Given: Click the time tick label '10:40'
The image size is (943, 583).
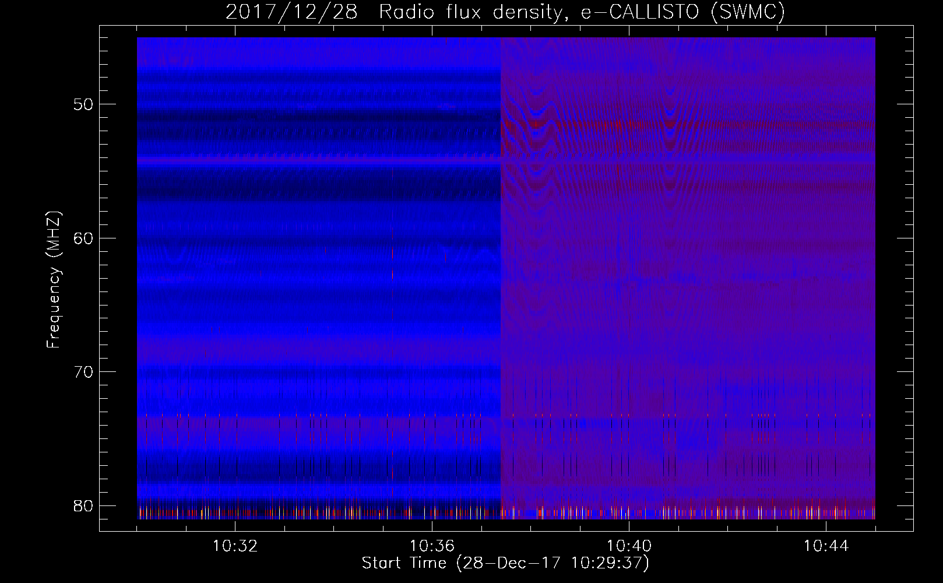Looking at the screenshot, I should [x=629, y=546].
